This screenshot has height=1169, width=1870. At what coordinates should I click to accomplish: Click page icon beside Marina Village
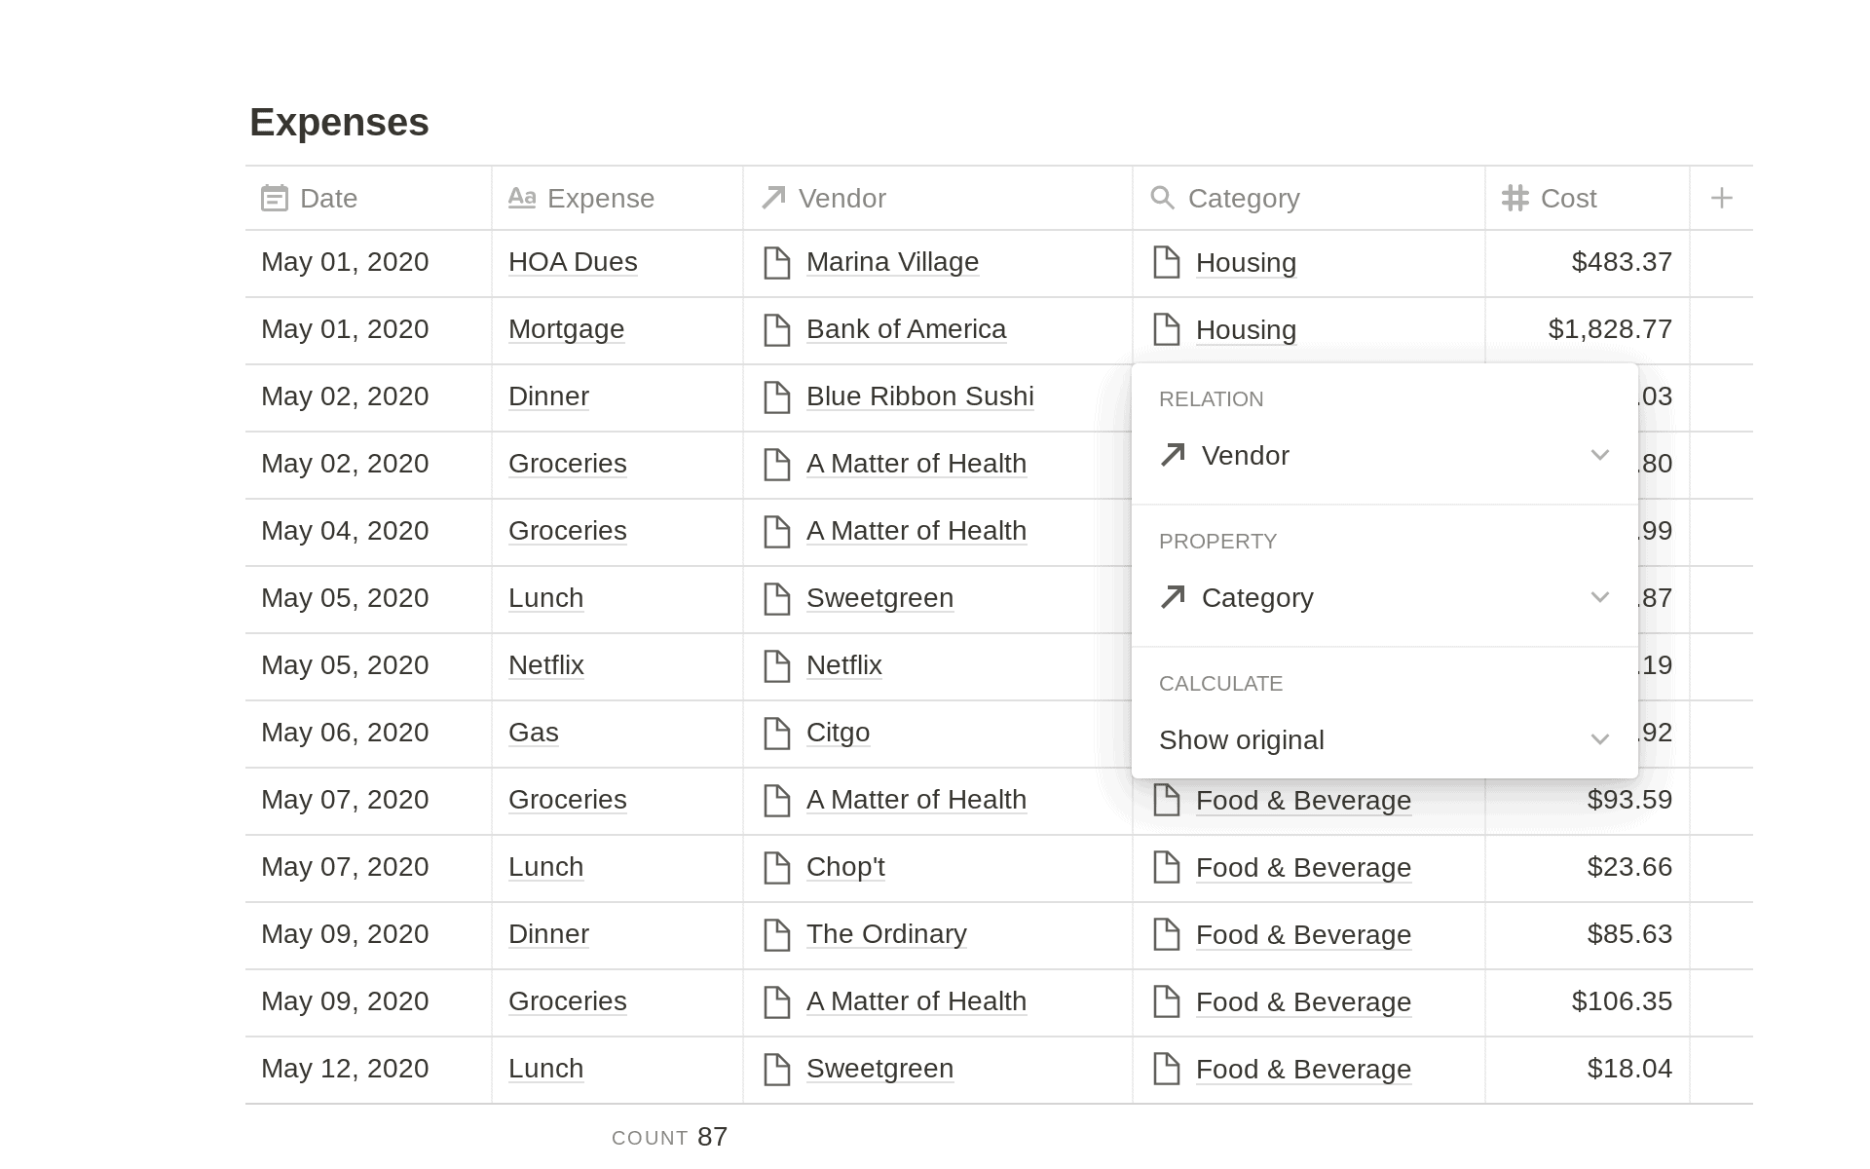[776, 263]
